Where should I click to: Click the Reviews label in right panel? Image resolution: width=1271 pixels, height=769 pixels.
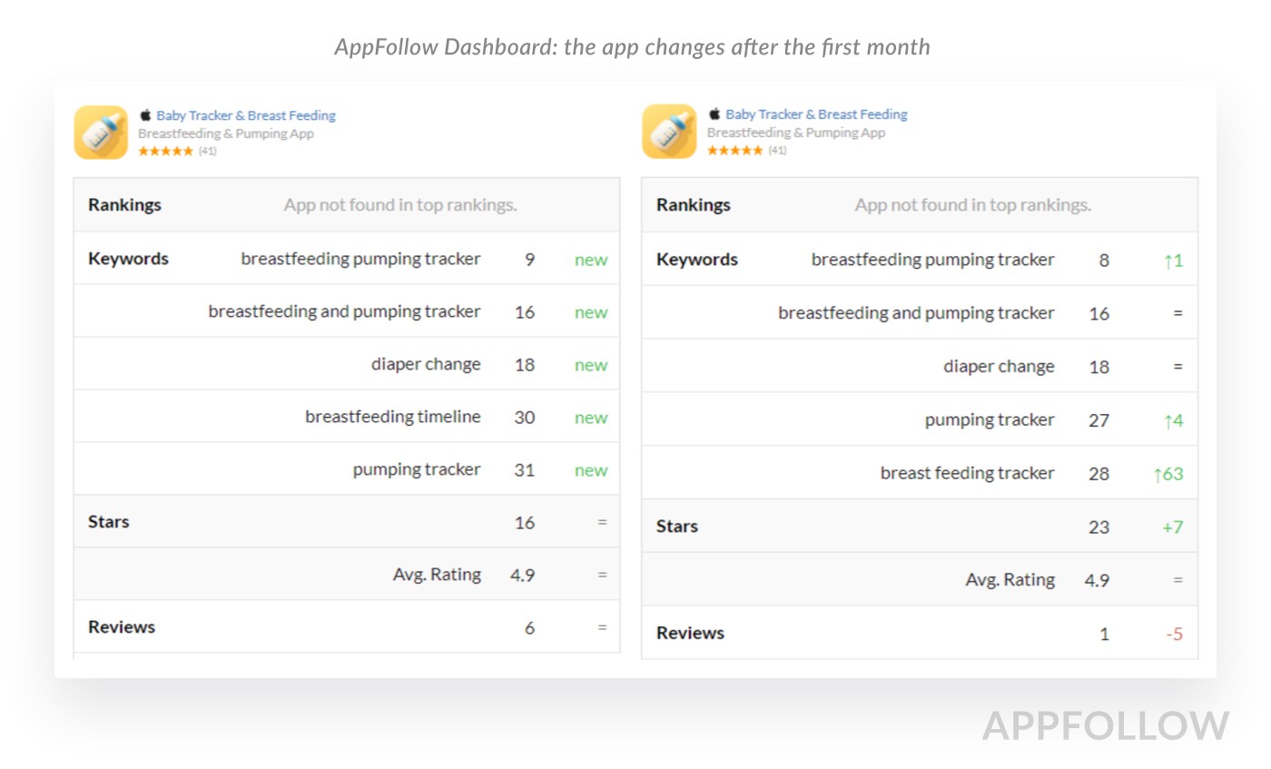(x=690, y=633)
